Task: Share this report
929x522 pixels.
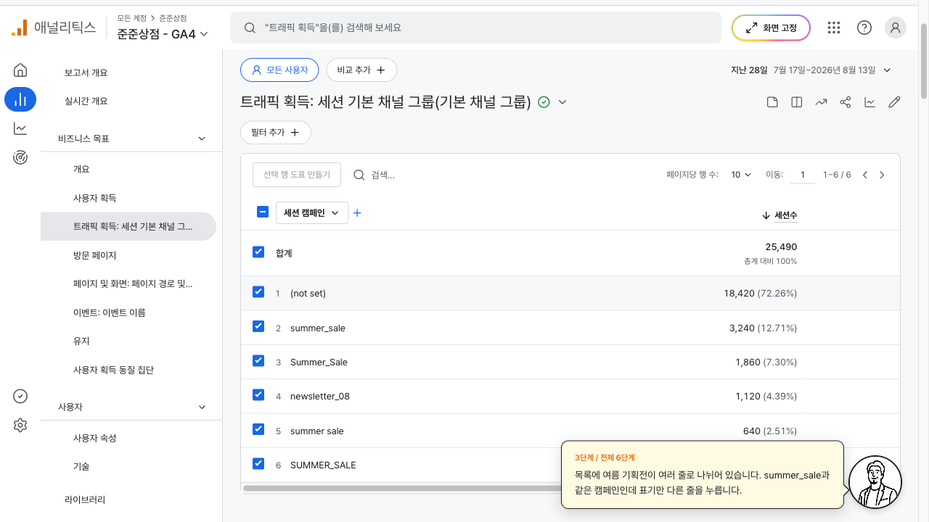Action: pyautogui.click(x=846, y=102)
